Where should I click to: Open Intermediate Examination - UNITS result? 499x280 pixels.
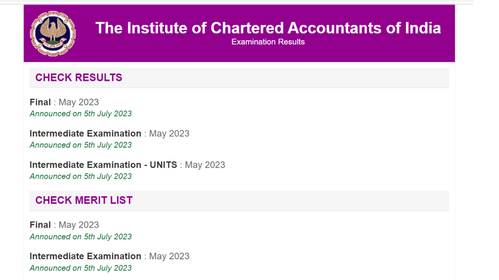point(103,165)
